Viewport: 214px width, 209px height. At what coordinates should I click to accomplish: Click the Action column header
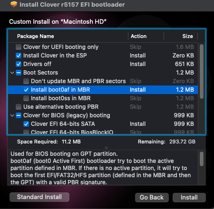(x=138, y=36)
